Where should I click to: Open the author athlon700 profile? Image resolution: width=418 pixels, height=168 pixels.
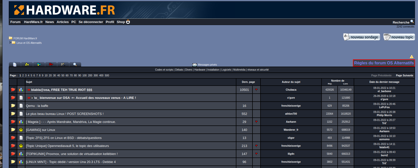291,114
